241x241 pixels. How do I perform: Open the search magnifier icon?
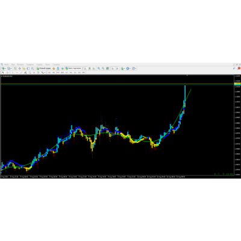click(234, 68)
